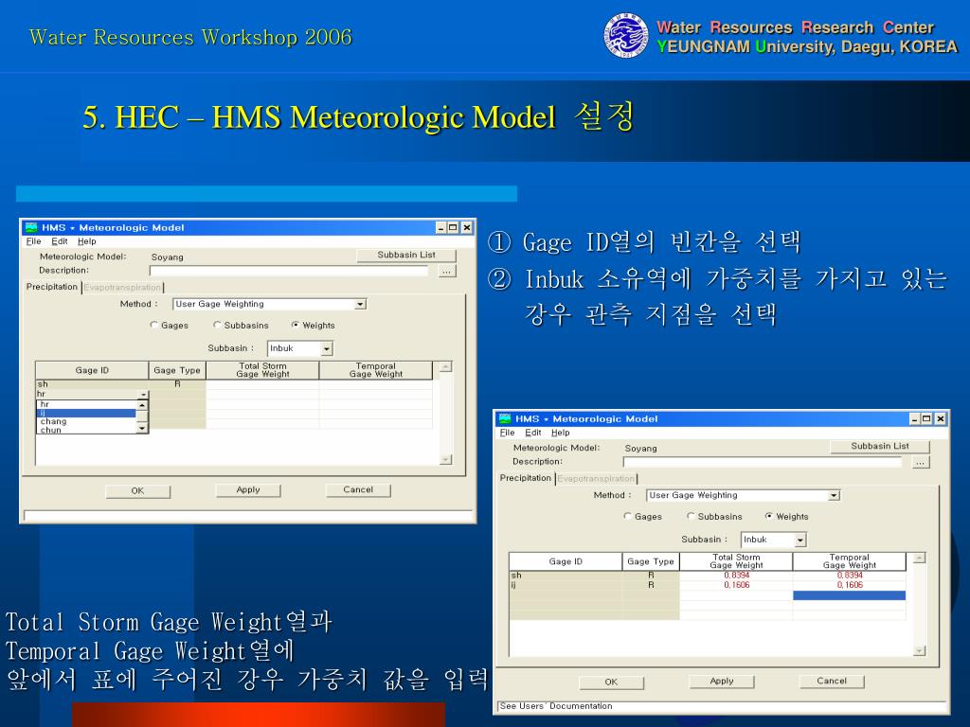Viewport: 970px width, 727px height.
Task: Click OK button in upper window
Action: [x=137, y=491]
